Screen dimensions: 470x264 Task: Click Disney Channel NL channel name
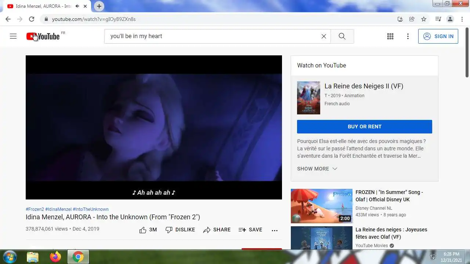[x=374, y=208]
